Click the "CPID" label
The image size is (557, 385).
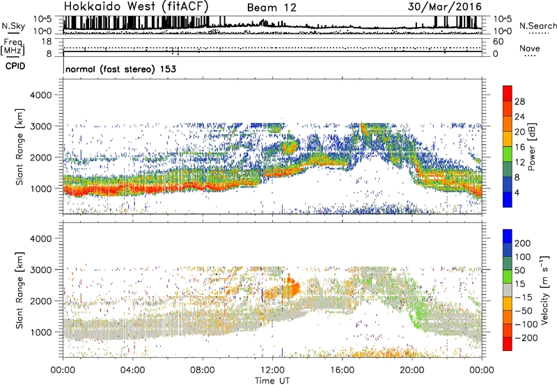[15, 66]
